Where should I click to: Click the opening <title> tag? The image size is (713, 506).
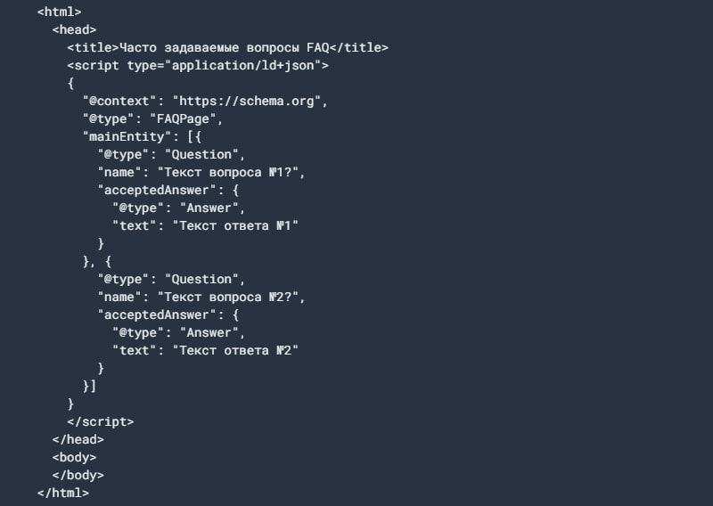pyautogui.click(x=93, y=48)
